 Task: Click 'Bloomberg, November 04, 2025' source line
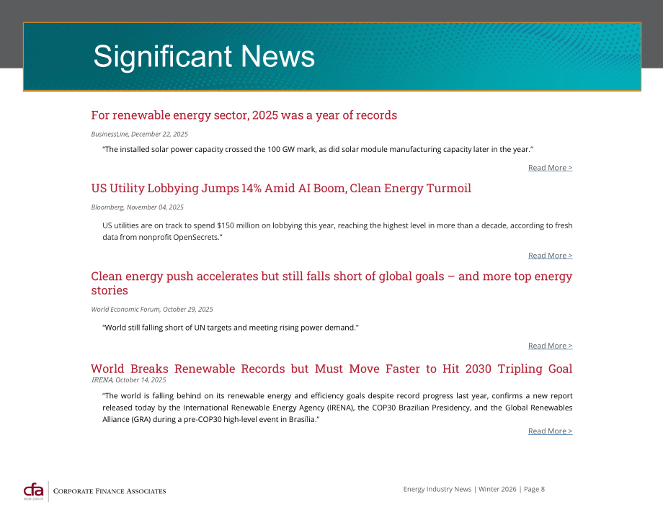138,207
